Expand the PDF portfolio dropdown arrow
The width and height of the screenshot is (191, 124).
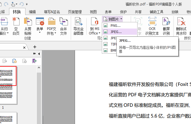point(55,33)
